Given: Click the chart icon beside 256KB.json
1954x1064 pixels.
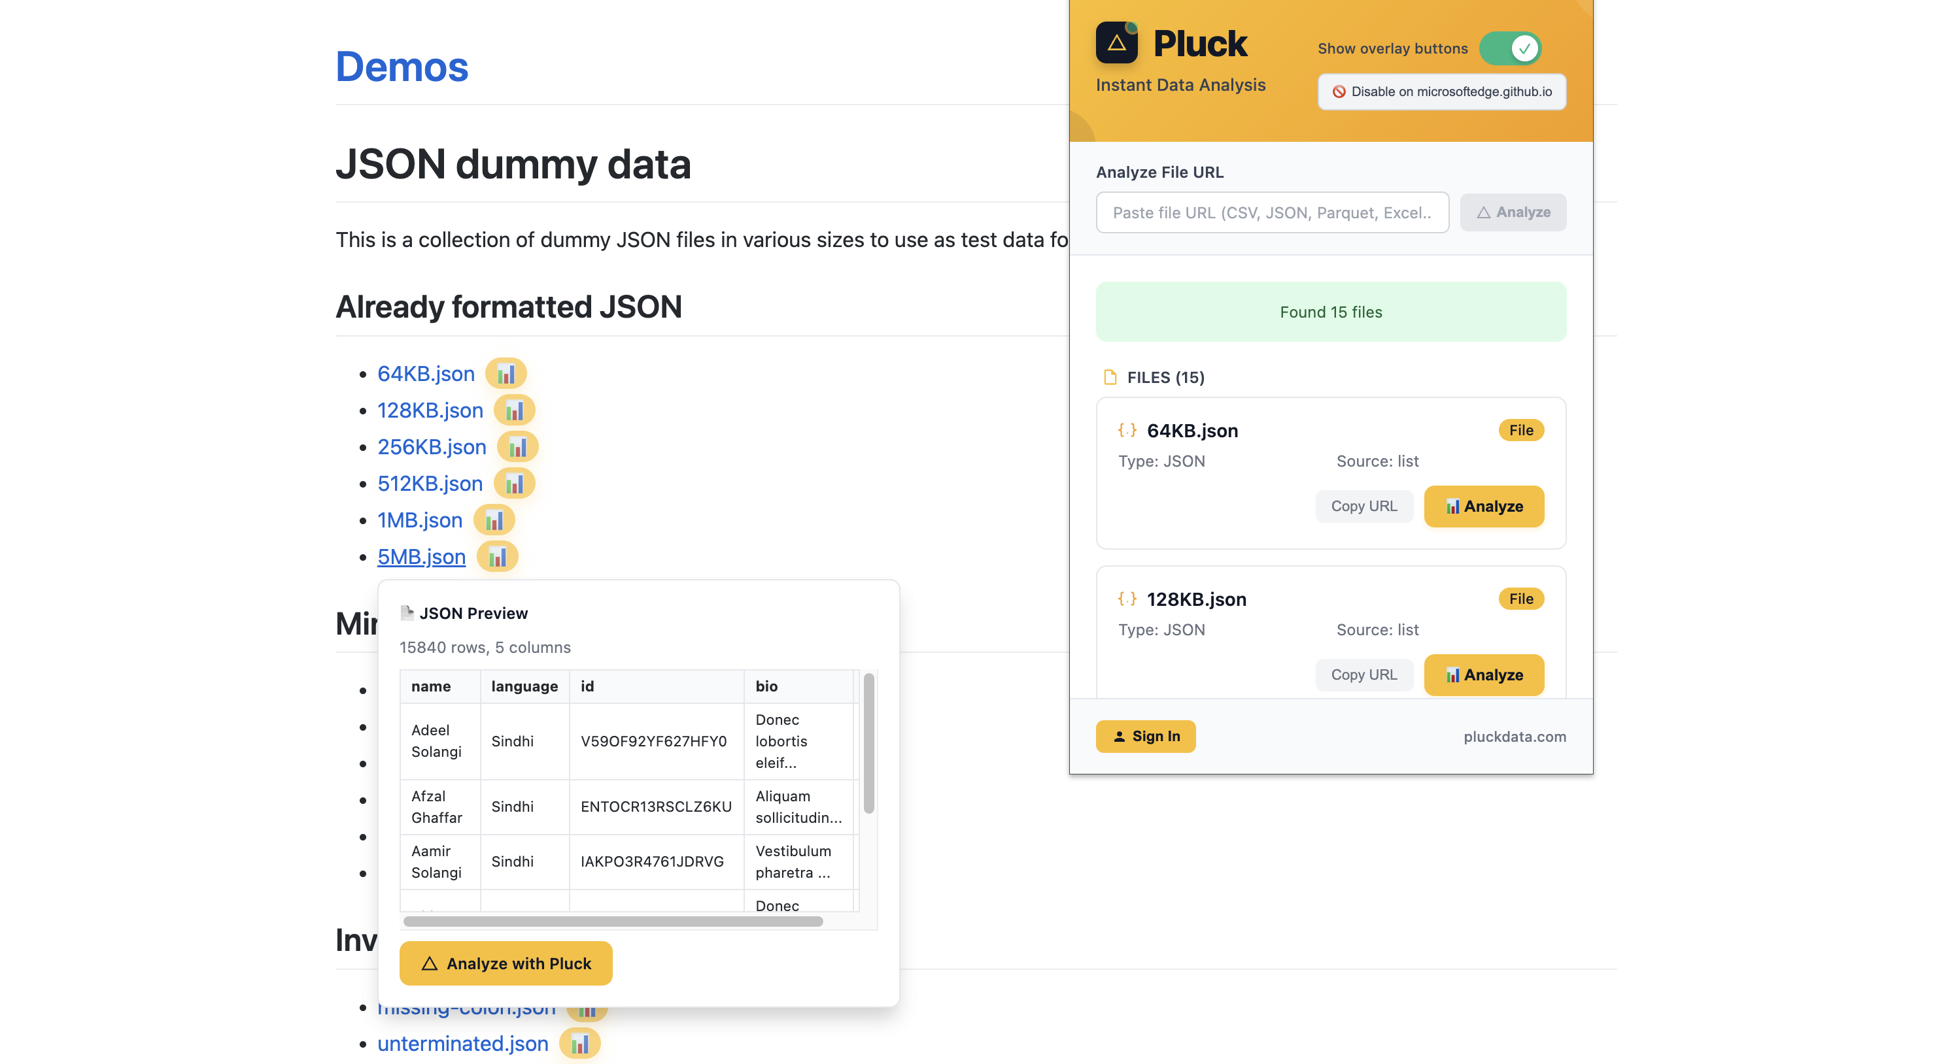Looking at the screenshot, I should [x=517, y=447].
